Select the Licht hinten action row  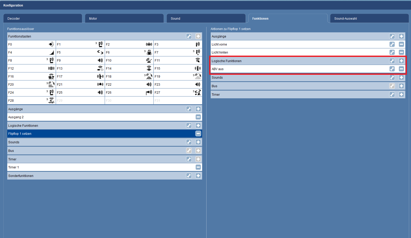pos(298,53)
